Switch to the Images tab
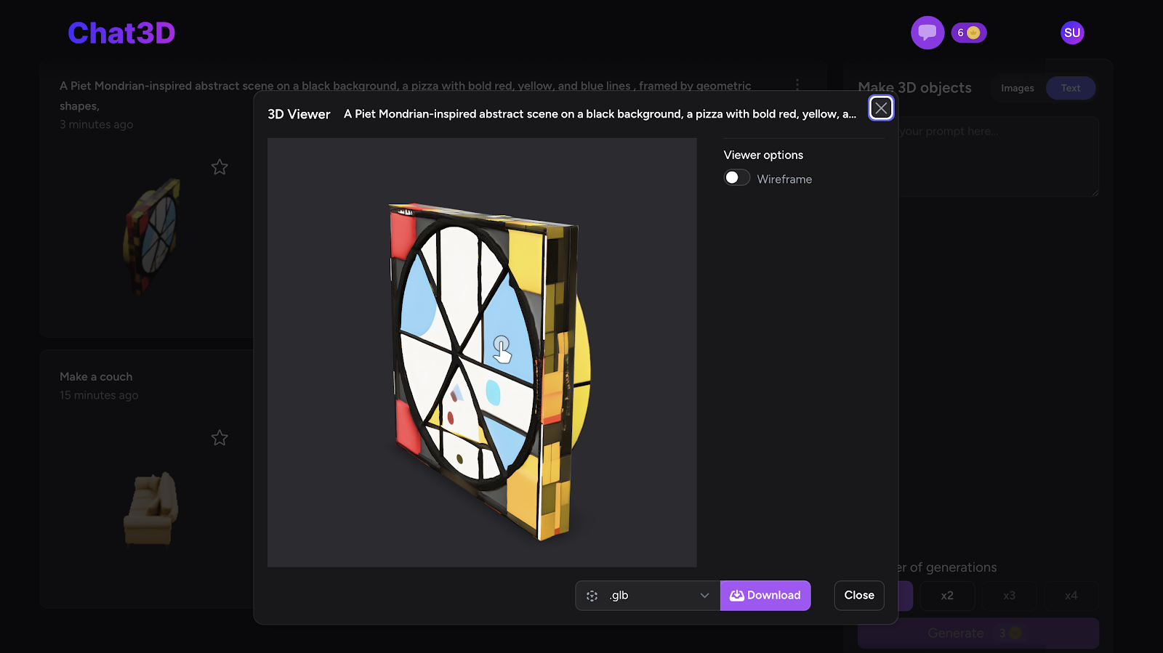Screen dimensions: 1163x653 (x=1017, y=88)
